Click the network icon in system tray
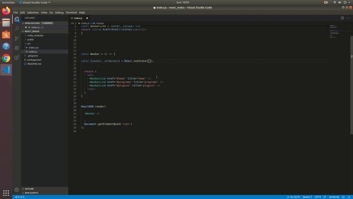The image size is (353, 199). coord(335,2)
